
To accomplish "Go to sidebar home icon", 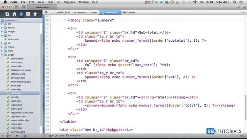I will coord(14,14).
